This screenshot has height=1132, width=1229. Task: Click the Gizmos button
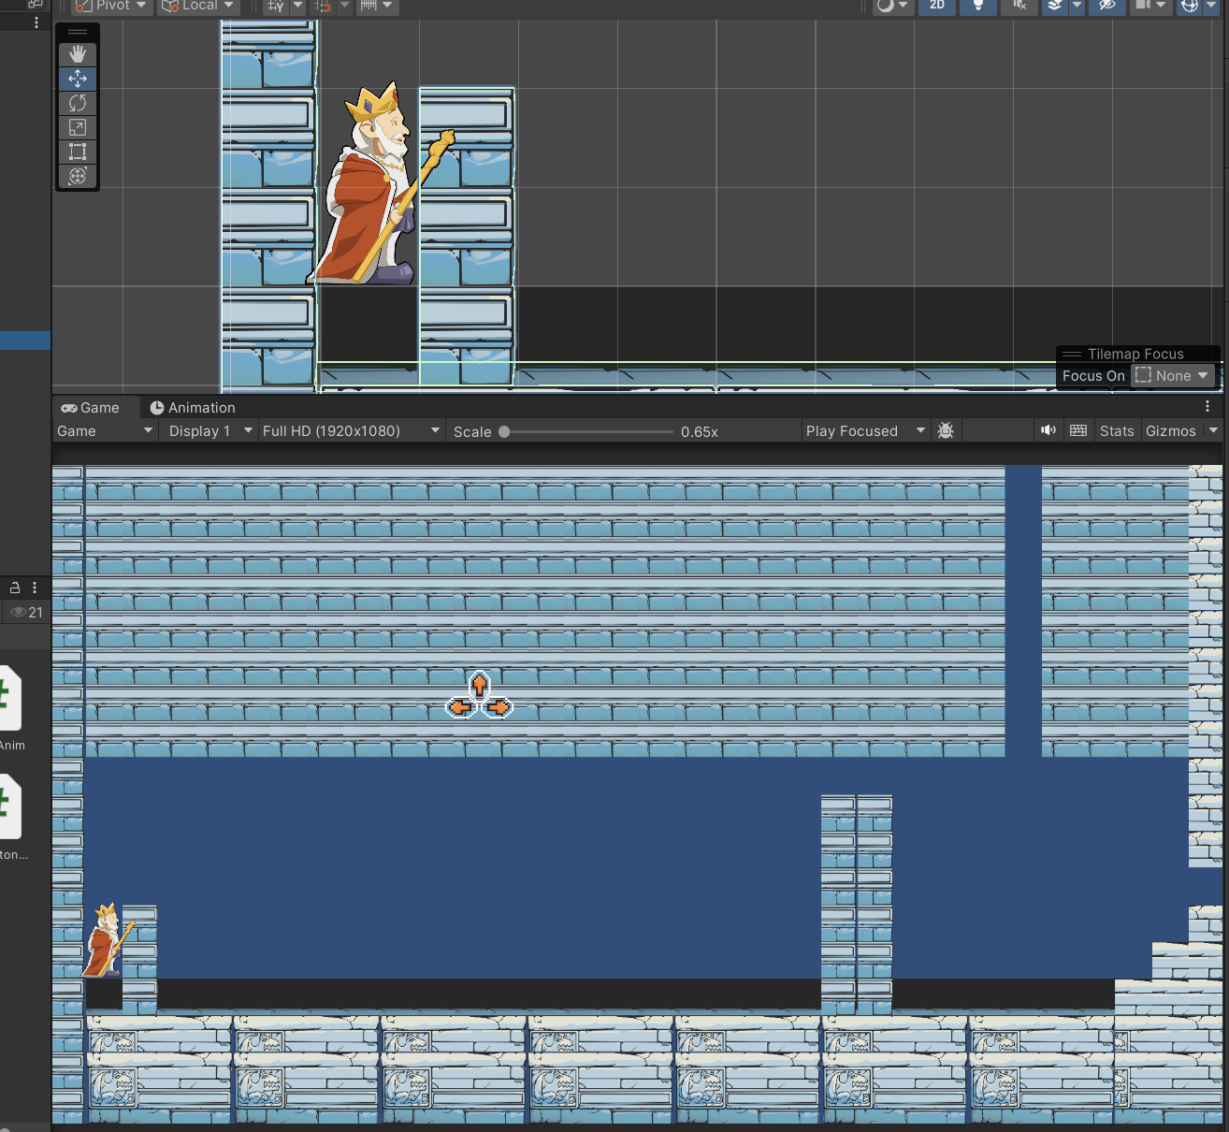[x=1170, y=430]
